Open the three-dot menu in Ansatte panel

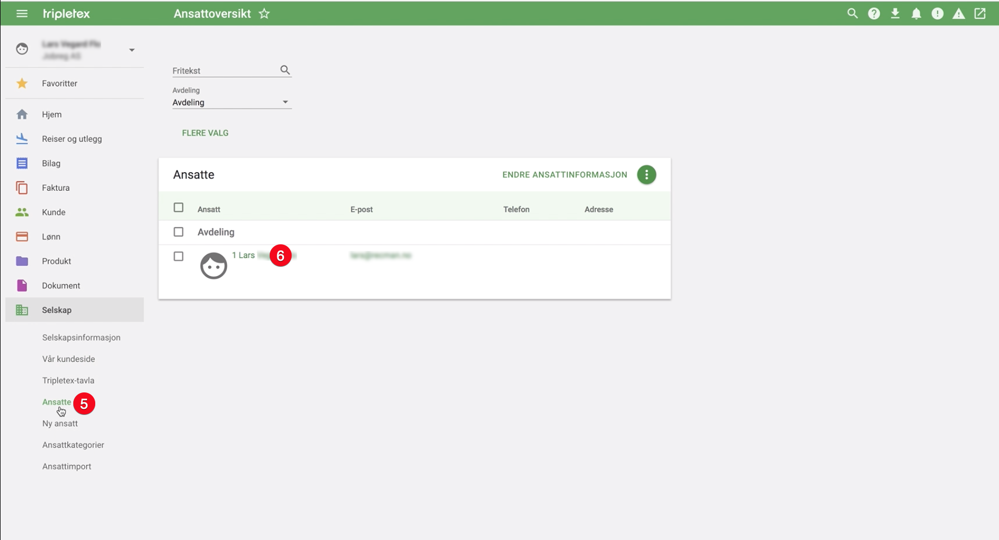[646, 175]
